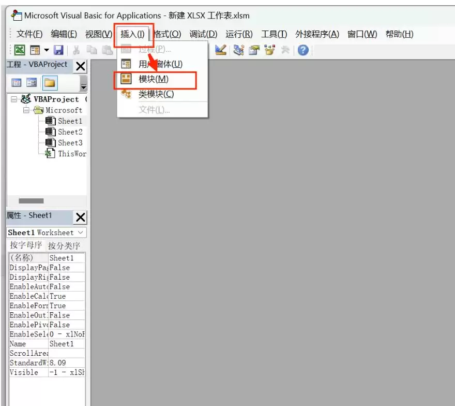Save the workbook with the floppy disk icon
Viewport: 455px width, 406px height.
click(58, 50)
